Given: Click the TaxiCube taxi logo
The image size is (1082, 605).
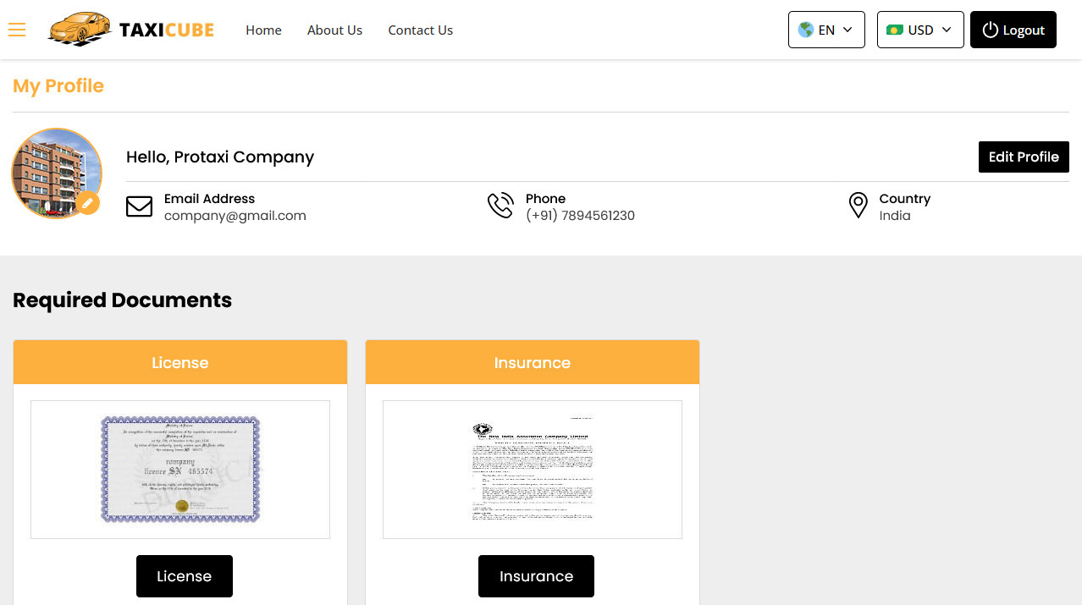Looking at the screenshot, I should (80, 28).
